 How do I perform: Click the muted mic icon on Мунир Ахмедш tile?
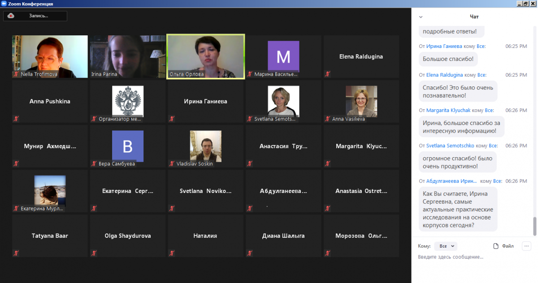tap(17, 164)
